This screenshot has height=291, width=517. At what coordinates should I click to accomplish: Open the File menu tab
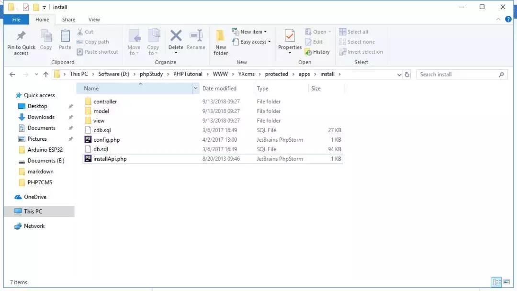coord(16,20)
